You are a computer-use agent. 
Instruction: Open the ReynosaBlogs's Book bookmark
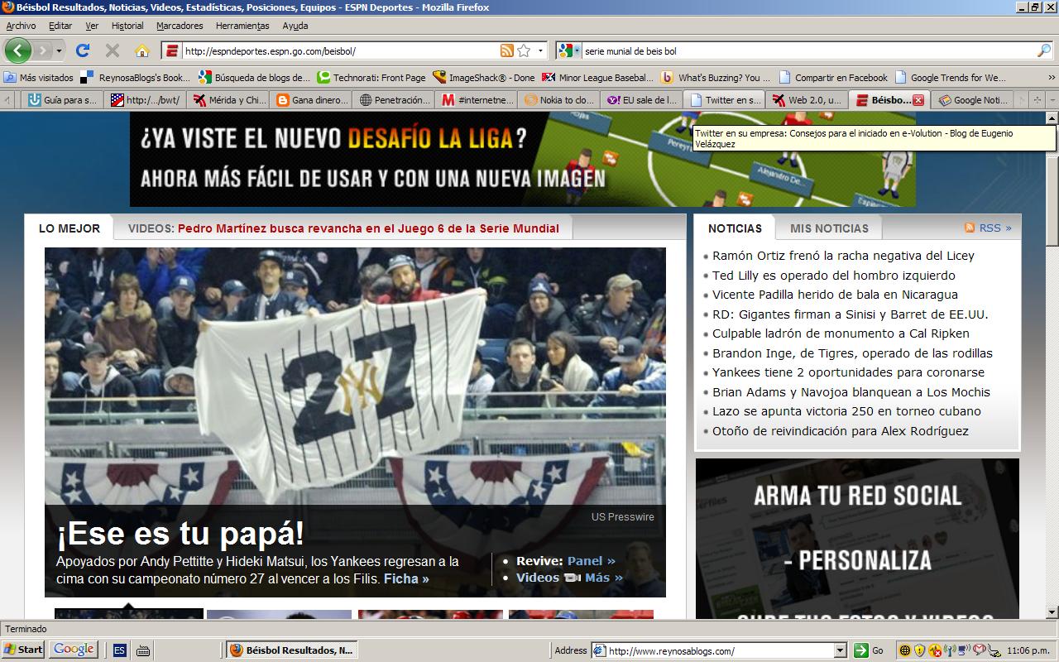click(137, 78)
